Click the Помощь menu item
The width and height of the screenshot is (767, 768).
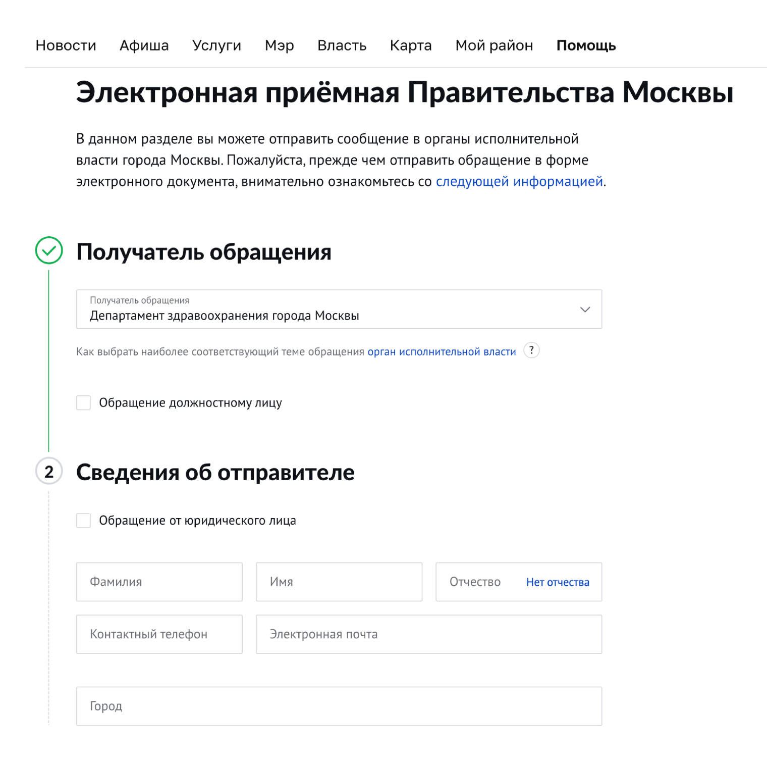click(x=586, y=45)
